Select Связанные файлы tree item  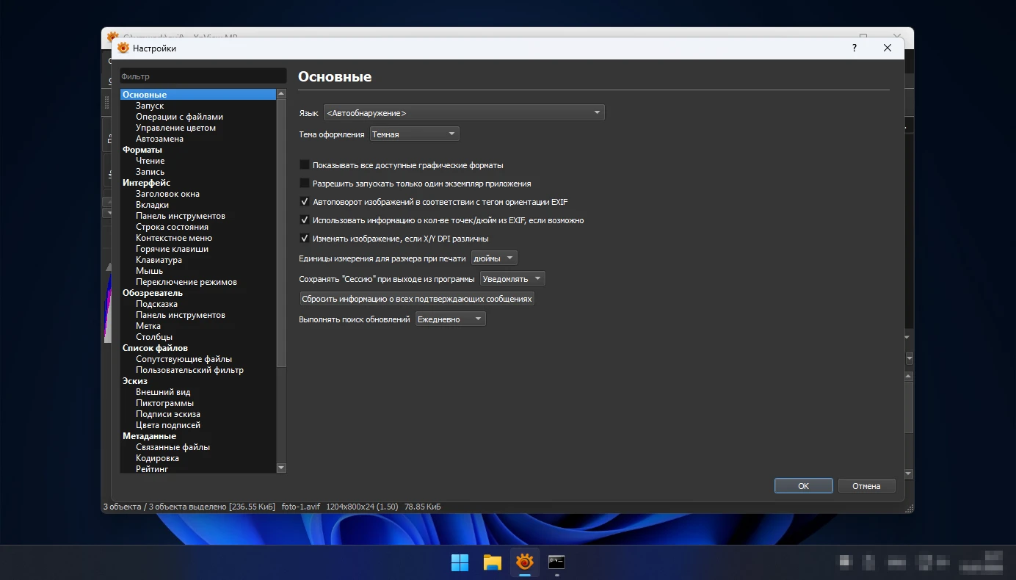click(173, 447)
